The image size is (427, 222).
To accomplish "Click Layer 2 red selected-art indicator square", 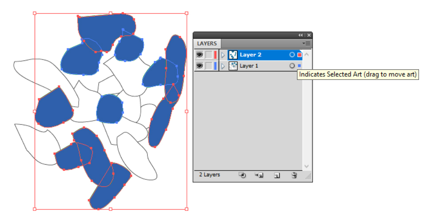I will [x=299, y=55].
